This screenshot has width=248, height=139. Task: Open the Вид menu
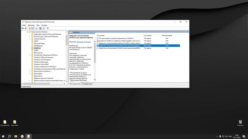[38, 25]
